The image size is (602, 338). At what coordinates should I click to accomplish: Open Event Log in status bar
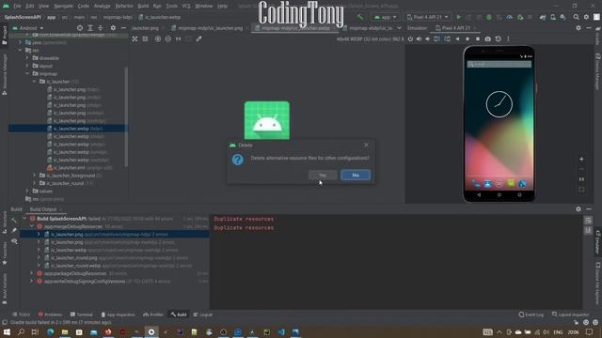tap(531, 315)
